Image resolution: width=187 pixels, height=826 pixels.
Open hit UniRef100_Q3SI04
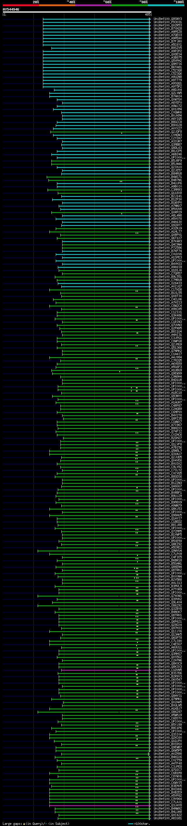(x=168, y=734)
